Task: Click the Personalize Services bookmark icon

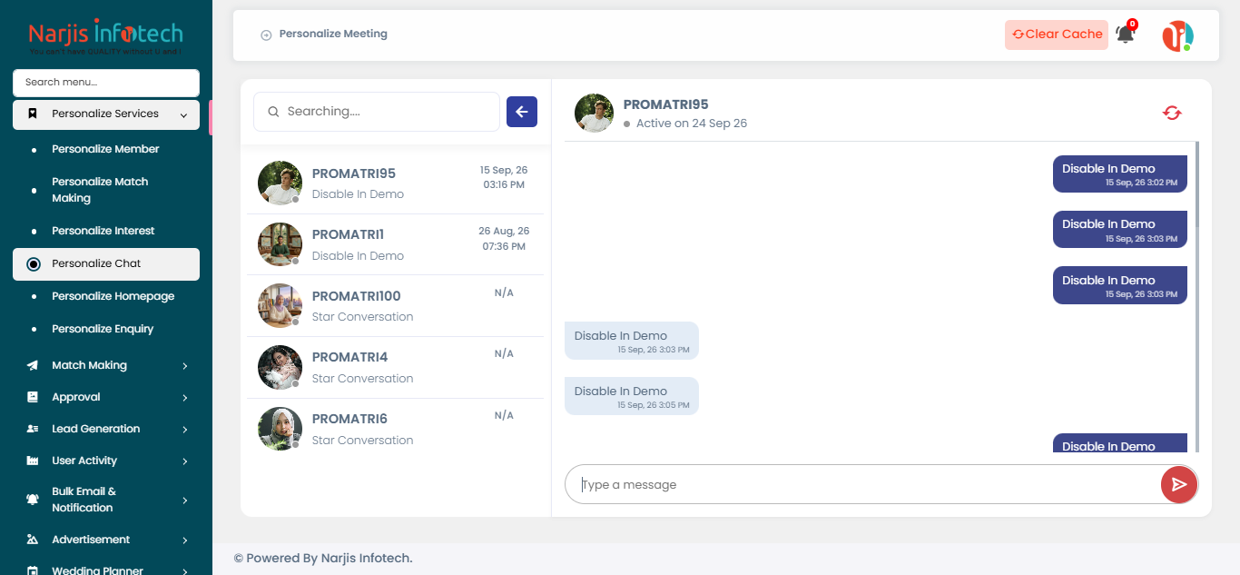Action: tap(33, 114)
